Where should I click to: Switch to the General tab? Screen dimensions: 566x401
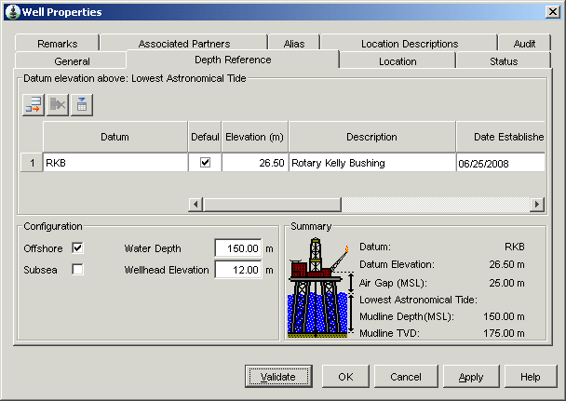pyautogui.click(x=72, y=61)
